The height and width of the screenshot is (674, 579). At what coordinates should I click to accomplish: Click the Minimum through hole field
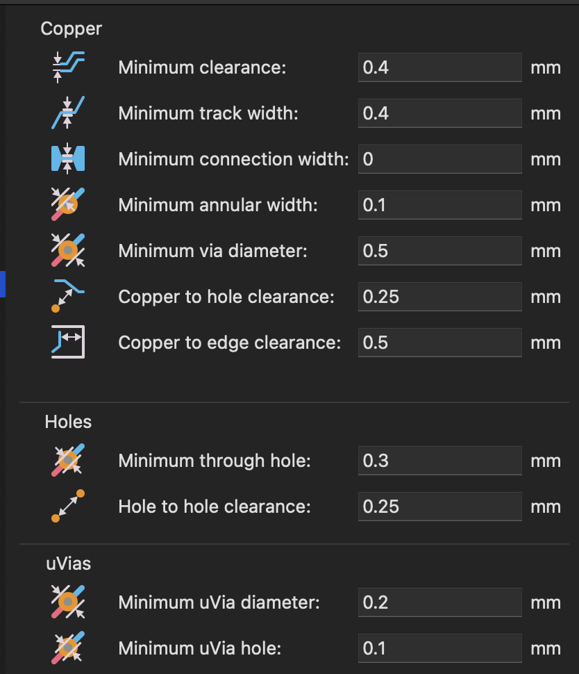439,461
